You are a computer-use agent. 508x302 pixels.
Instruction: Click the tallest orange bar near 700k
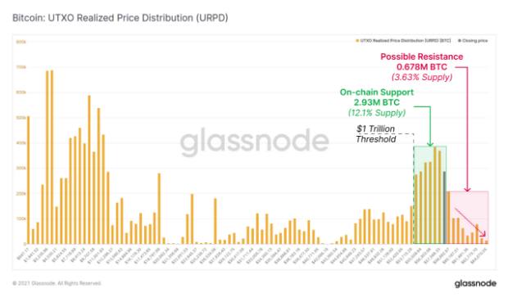52,157
